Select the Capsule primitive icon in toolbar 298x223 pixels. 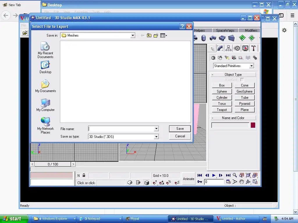coord(203,38)
